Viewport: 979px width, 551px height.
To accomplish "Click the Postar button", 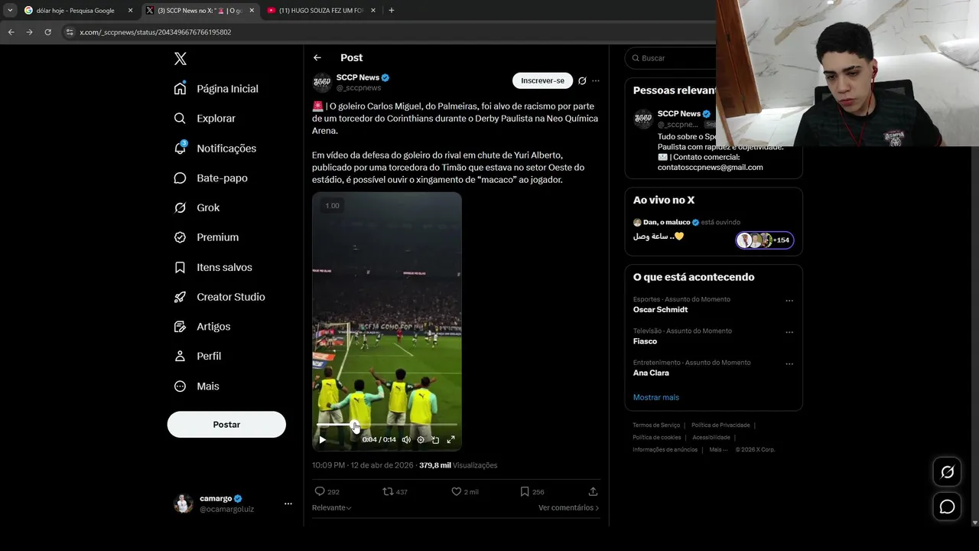I will point(226,425).
